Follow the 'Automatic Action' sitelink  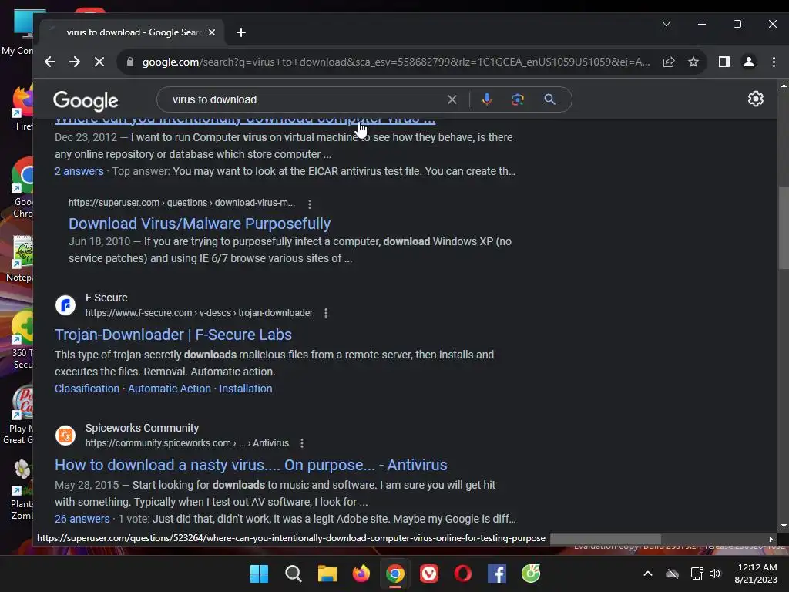tap(169, 388)
